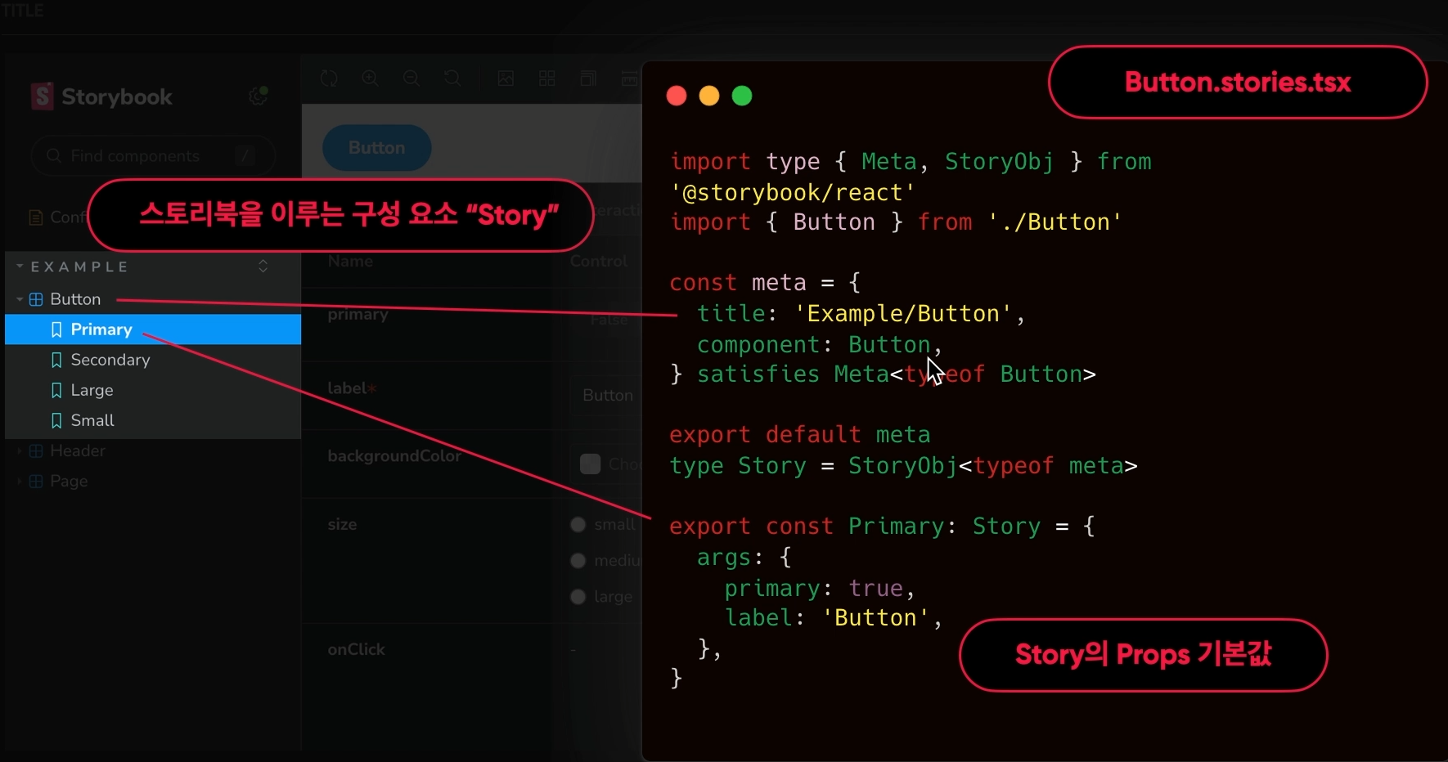Select the small size radio option
Viewport: 1448px width, 762px height.
[x=578, y=525]
